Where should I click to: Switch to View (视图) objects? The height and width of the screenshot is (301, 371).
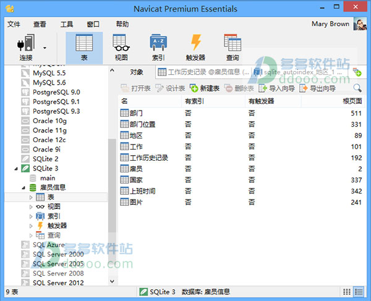(121, 48)
